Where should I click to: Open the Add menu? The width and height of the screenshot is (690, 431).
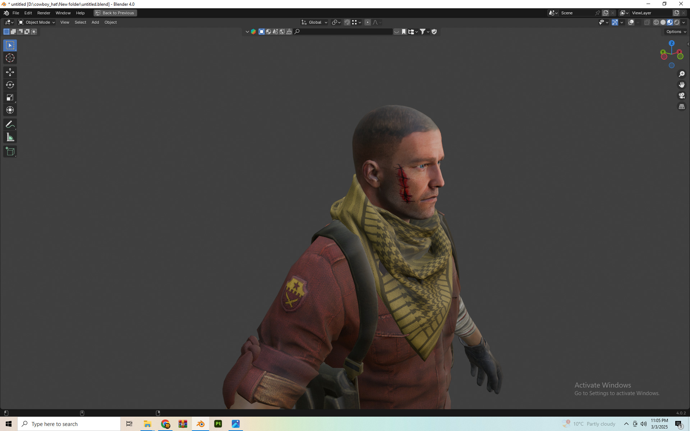pos(95,22)
